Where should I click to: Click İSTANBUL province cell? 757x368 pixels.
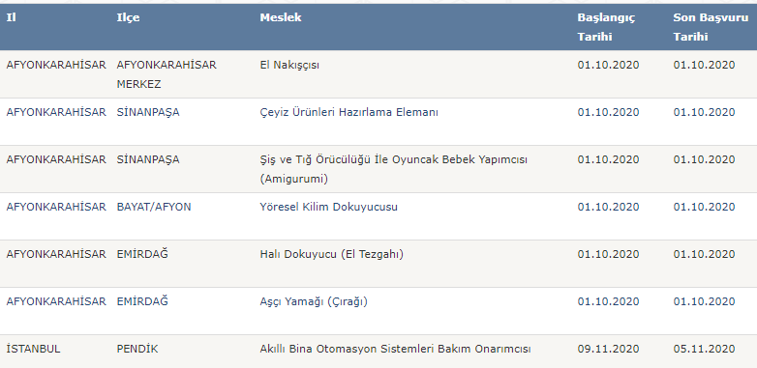(x=33, y=349)
